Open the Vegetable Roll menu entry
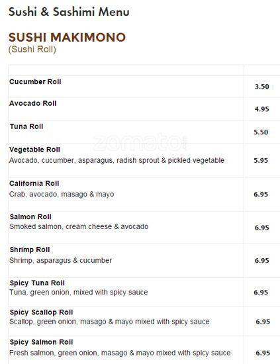 click(34, 150)
